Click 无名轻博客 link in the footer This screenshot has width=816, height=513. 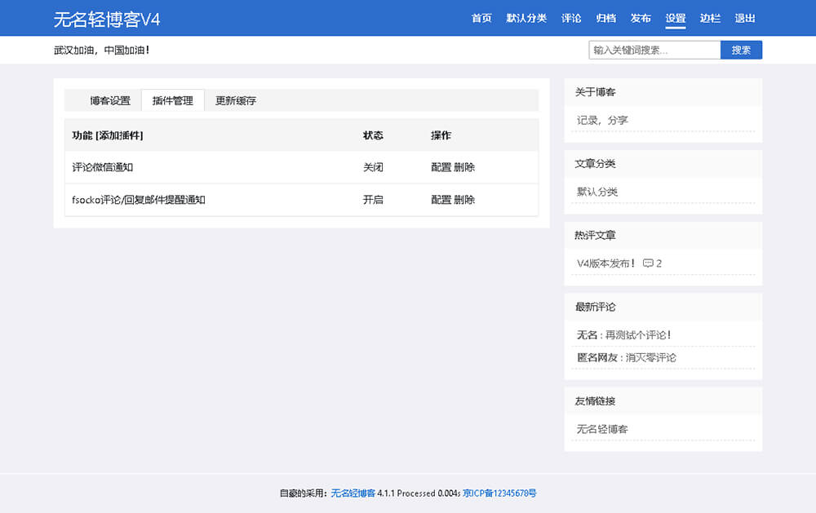coord(351,493)
